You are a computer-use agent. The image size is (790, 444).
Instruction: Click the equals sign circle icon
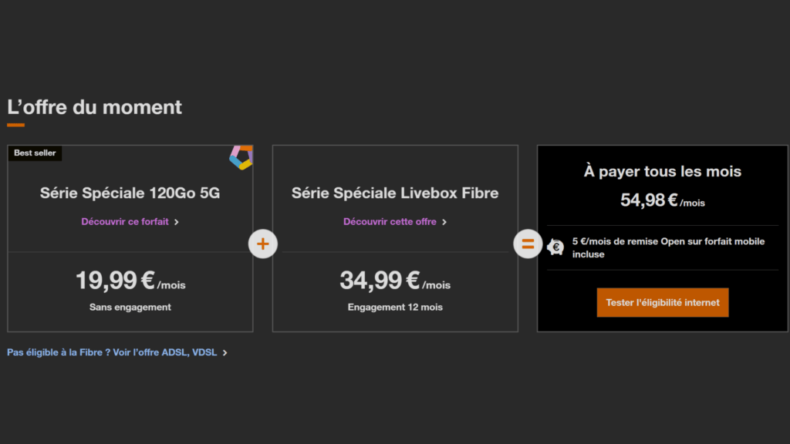(x=528, y=244)
